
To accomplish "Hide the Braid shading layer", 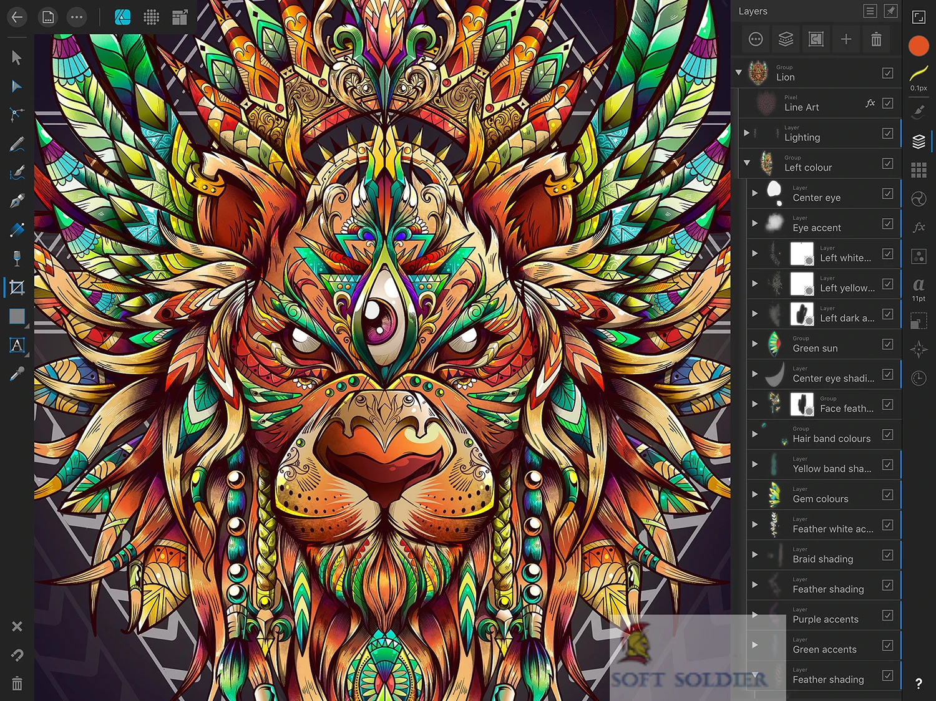I will tap(887, 555).
